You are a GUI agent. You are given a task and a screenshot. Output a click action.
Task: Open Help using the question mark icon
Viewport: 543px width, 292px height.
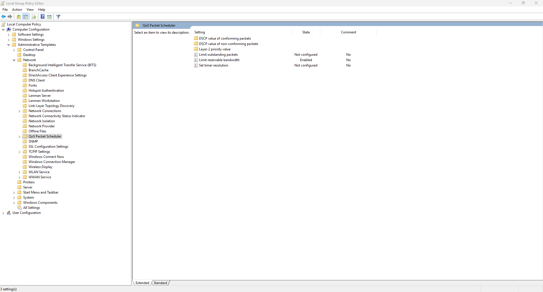(x=42, y=17)
